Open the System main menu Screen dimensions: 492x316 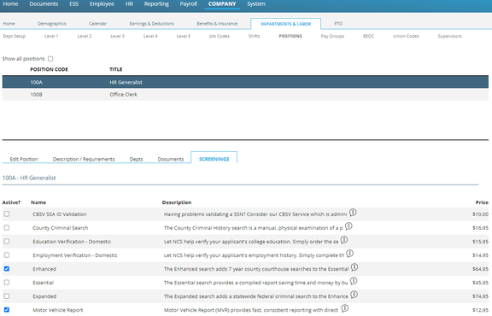(255, 4)
